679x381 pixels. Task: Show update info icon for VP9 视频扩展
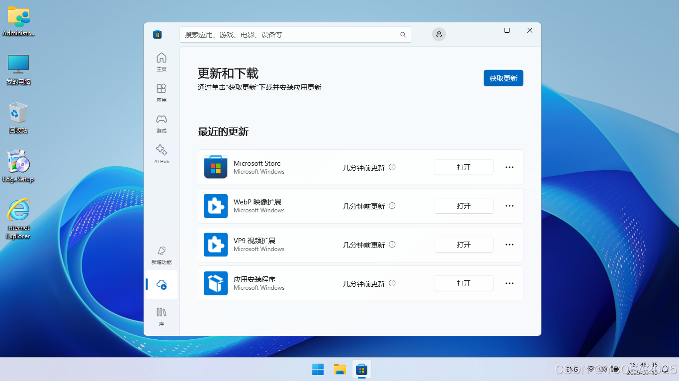click(x=392, y=245)
